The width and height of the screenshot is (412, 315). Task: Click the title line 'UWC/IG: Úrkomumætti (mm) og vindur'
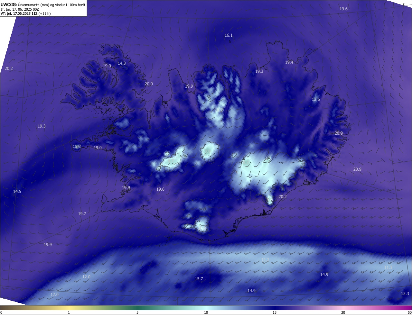[43, 5]
